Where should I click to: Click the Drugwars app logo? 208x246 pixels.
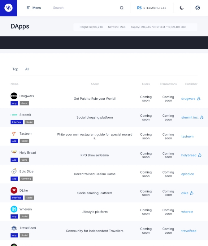(14, 96)
